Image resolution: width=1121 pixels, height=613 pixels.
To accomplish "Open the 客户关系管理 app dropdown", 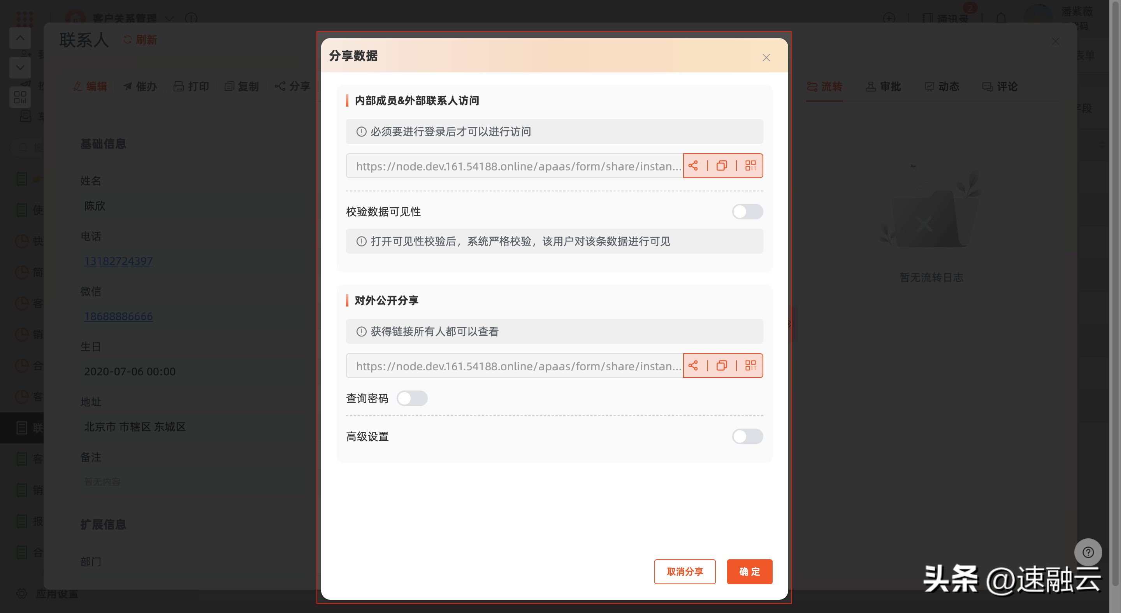I will pyautogui.click(x=169, y=18).
